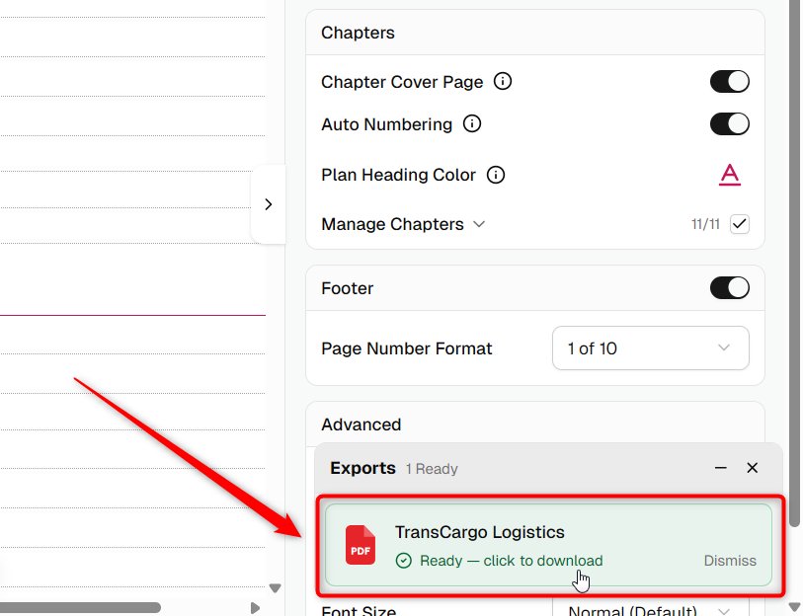Click the red PDF file icon
Image resolution: width=803 pixels, height=616 pixels.
pos(361,545)
